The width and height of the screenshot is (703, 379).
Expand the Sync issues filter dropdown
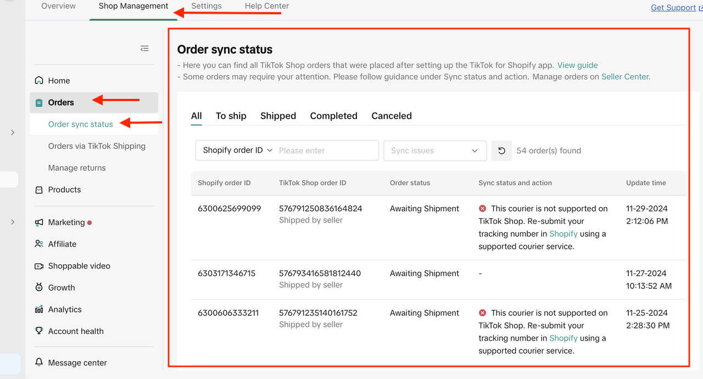point(434,151)
